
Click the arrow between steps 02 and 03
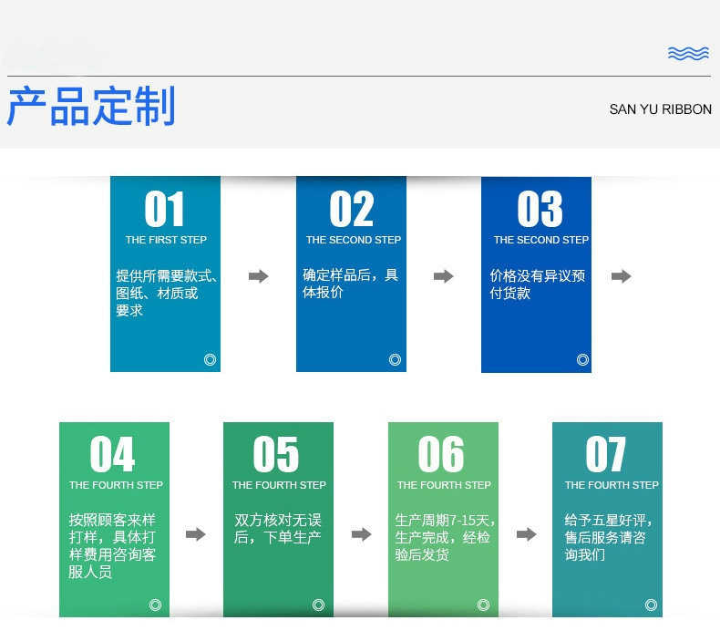coord(444,276)
